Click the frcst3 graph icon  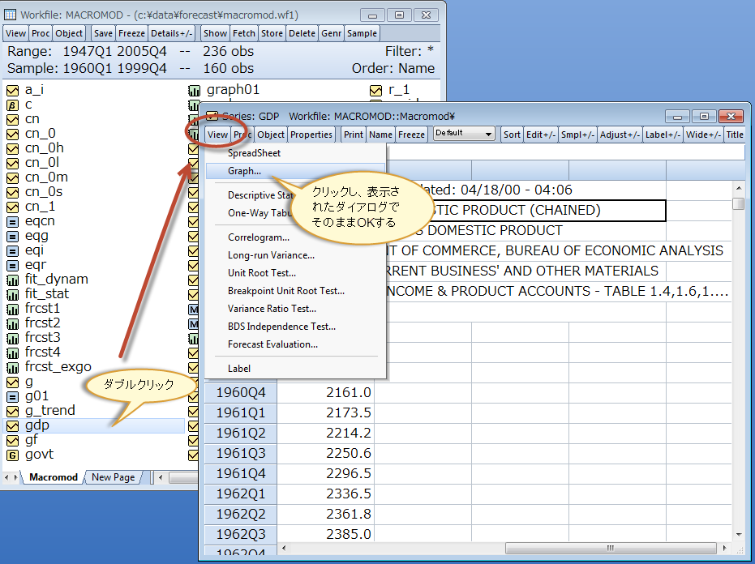point(12,338)
